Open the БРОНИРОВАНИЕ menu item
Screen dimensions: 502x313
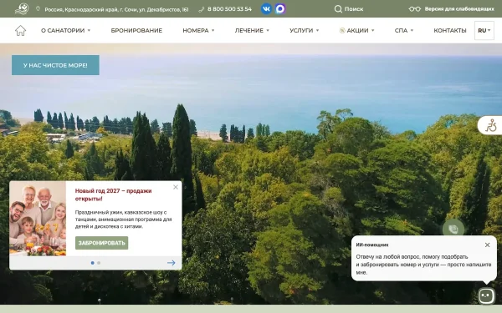(x=136, y=31)
